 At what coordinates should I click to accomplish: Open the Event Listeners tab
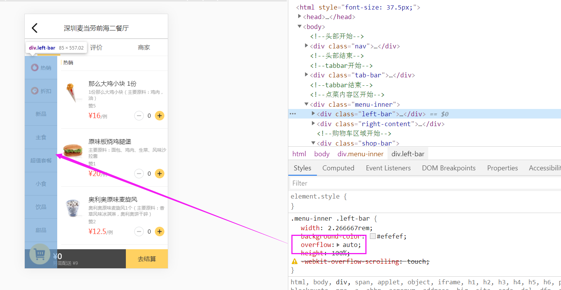[388, 168]
